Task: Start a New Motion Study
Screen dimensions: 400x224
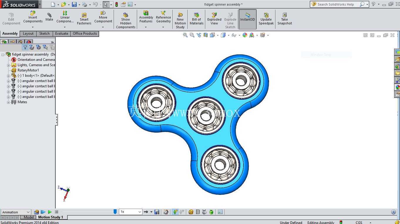Action: 180,21
